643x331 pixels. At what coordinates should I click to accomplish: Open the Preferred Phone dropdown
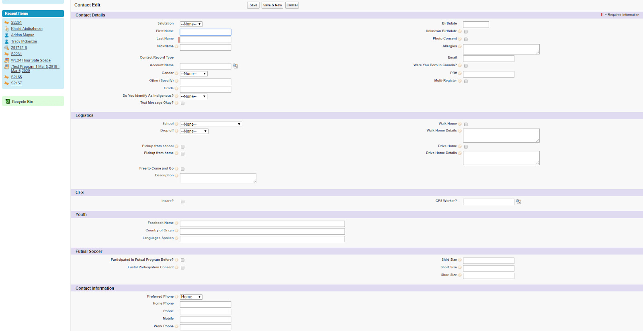[191, 297]
